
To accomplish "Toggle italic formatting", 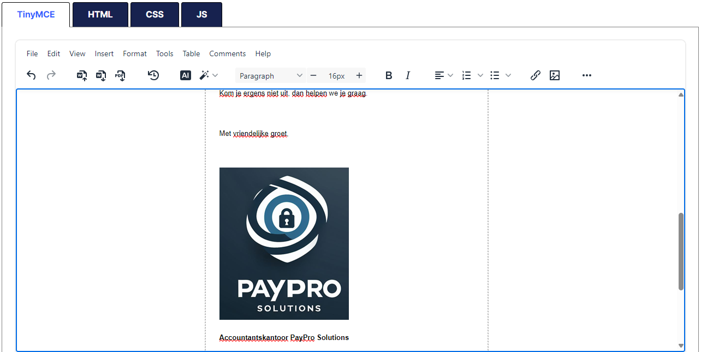I will tap(408, 75).
